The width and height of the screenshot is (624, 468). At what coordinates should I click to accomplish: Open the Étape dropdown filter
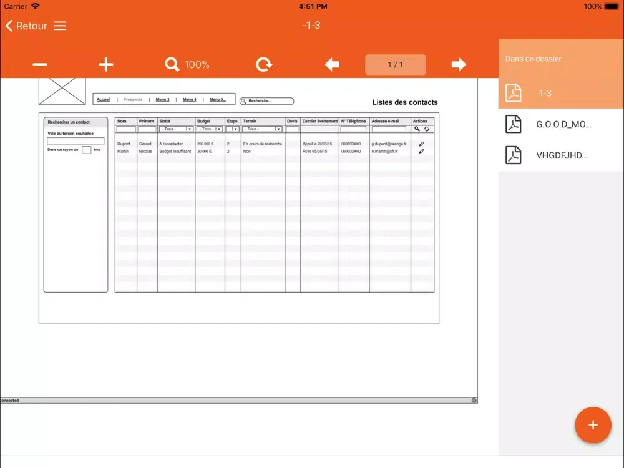[x=232, y=129]
